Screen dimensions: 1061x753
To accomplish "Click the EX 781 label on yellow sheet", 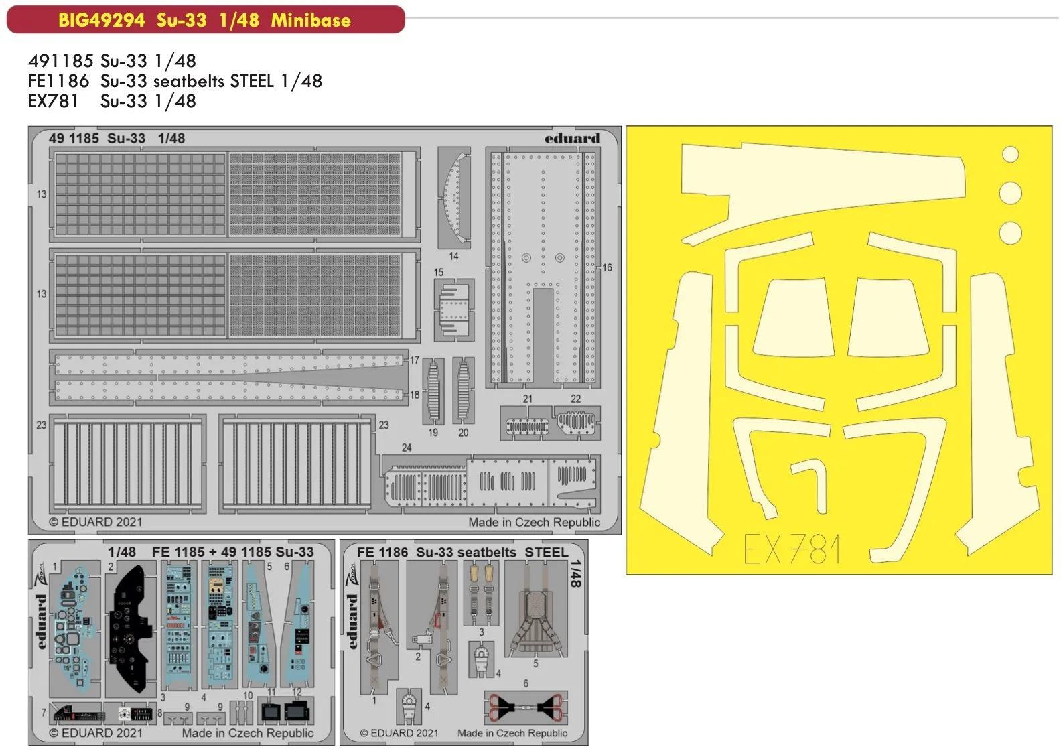I will click(792, 550).
